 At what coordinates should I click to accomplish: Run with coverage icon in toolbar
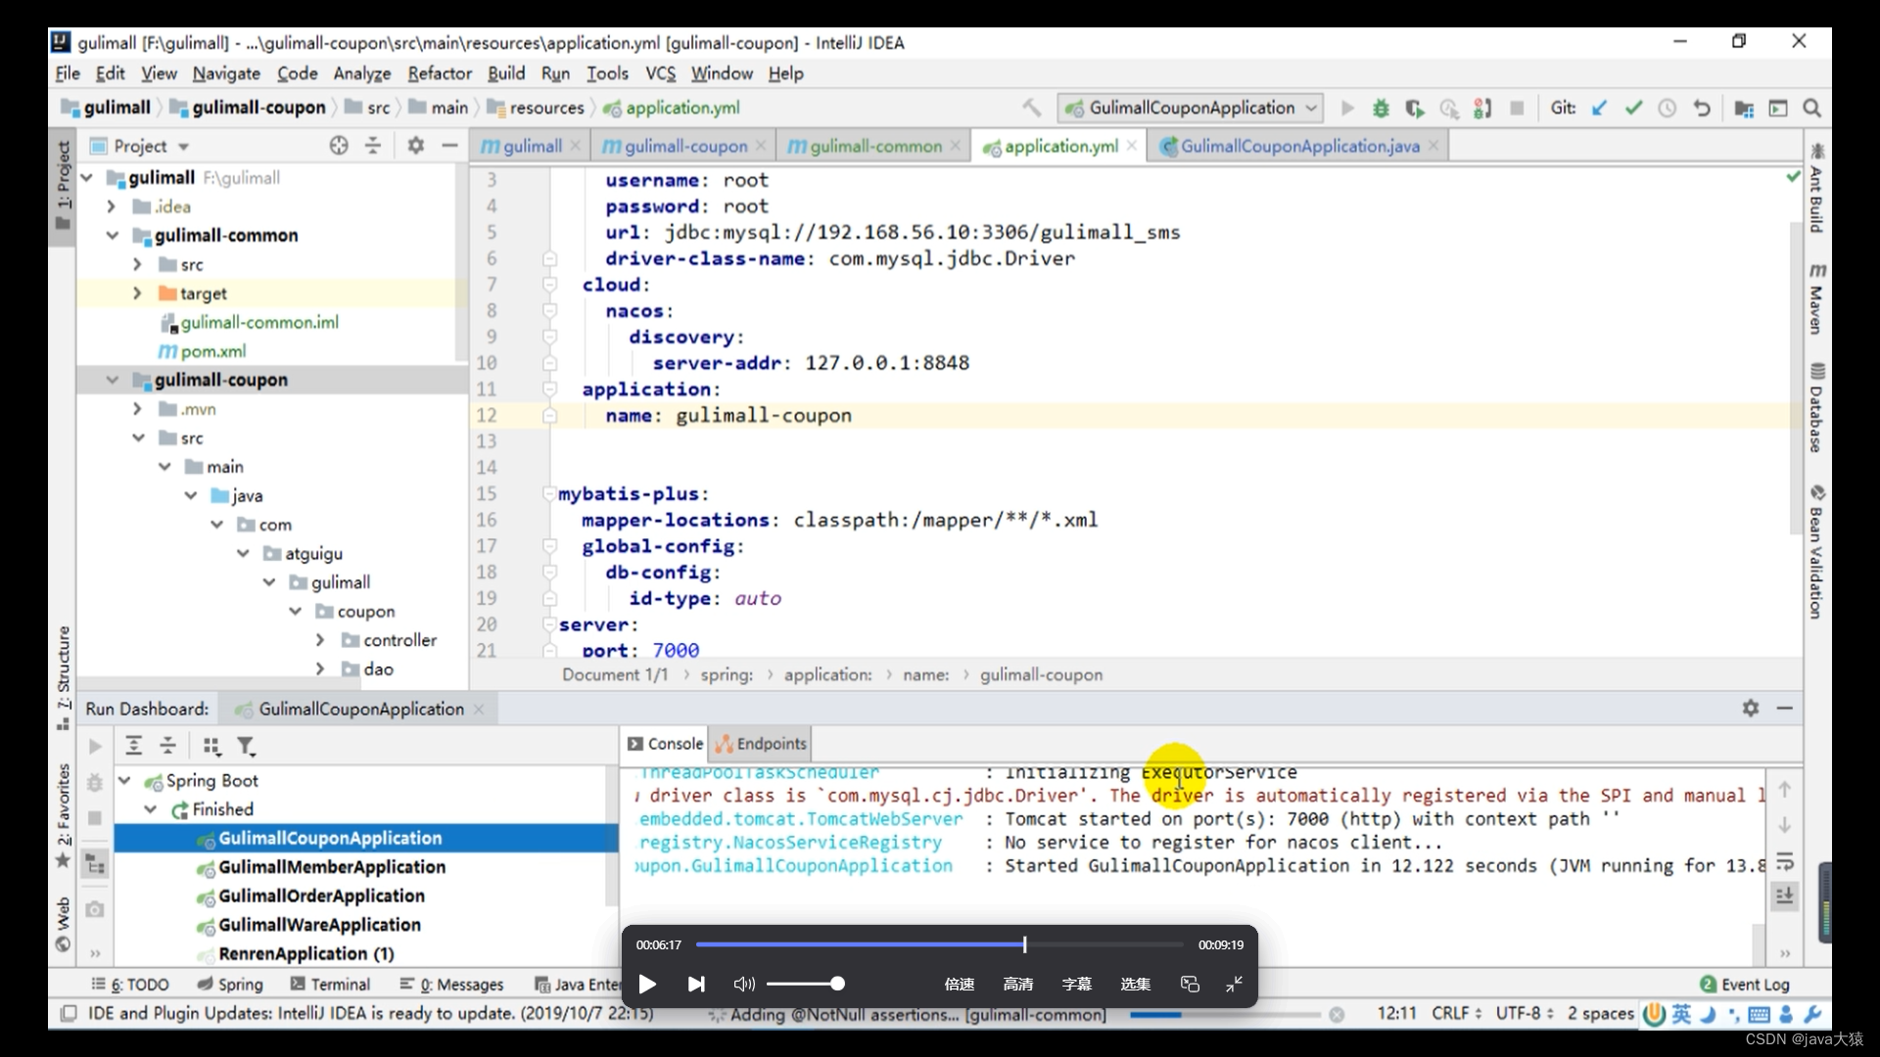(x=1415, y=108)
